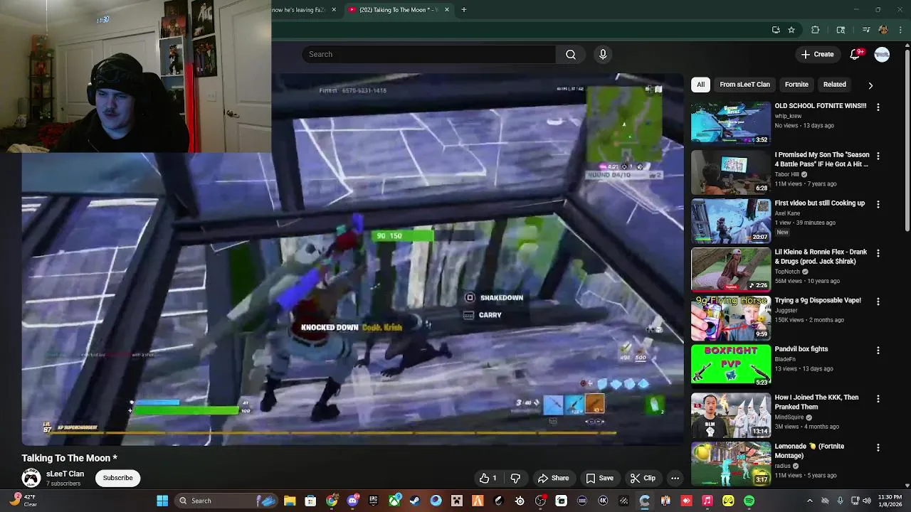
Task: Click the Share button
Action: (x=553, y=478)
